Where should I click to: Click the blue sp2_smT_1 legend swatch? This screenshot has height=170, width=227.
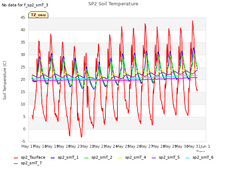(x=53, y=158)
